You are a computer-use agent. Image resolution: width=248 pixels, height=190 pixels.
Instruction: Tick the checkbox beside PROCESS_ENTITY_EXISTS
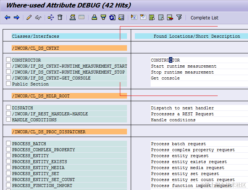(8, 161)
